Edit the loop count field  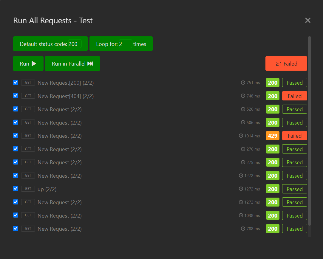pos(125,44)
